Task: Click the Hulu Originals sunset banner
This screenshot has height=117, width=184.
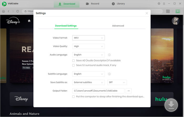Action: click(162, 56)
